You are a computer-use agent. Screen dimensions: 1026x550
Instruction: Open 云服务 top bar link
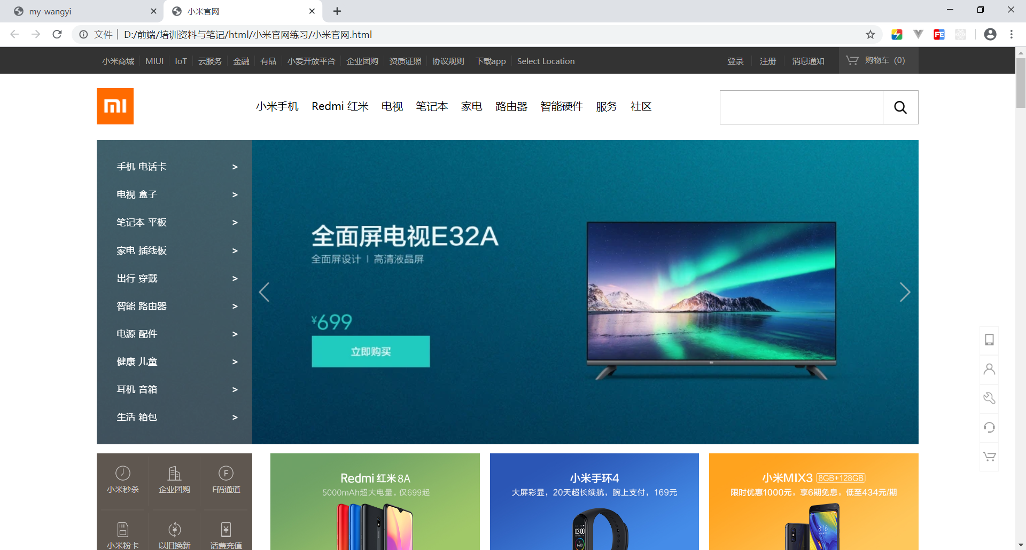pos(210,61)
